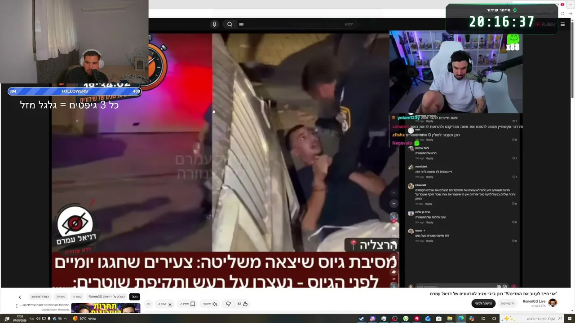Image resolution: width=575 pixels, height=323 pixels.
Task: Go to previous clip with TikTok up chevron
Action: tap(394, 193)
